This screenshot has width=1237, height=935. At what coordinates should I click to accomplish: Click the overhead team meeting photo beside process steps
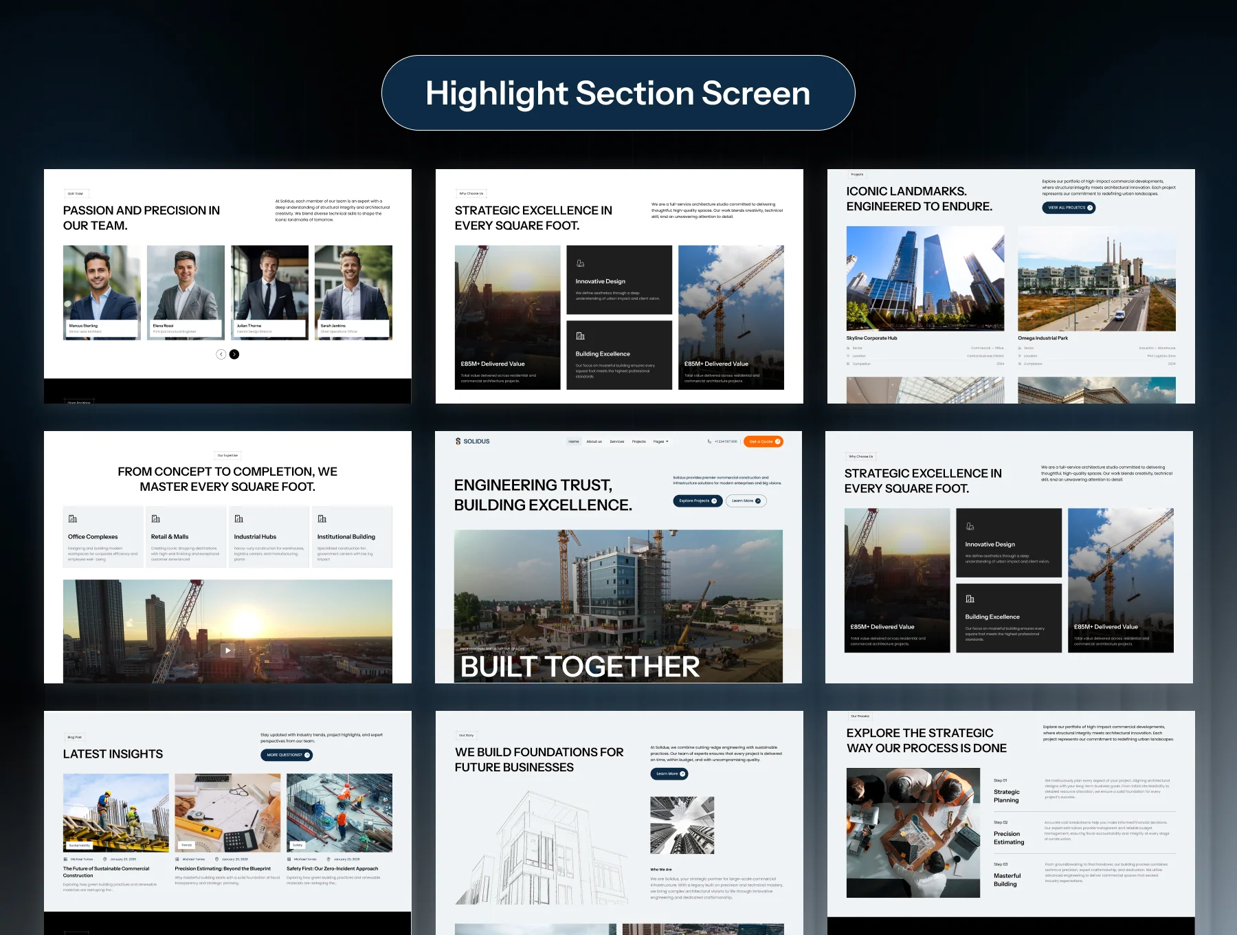(913, 833)
